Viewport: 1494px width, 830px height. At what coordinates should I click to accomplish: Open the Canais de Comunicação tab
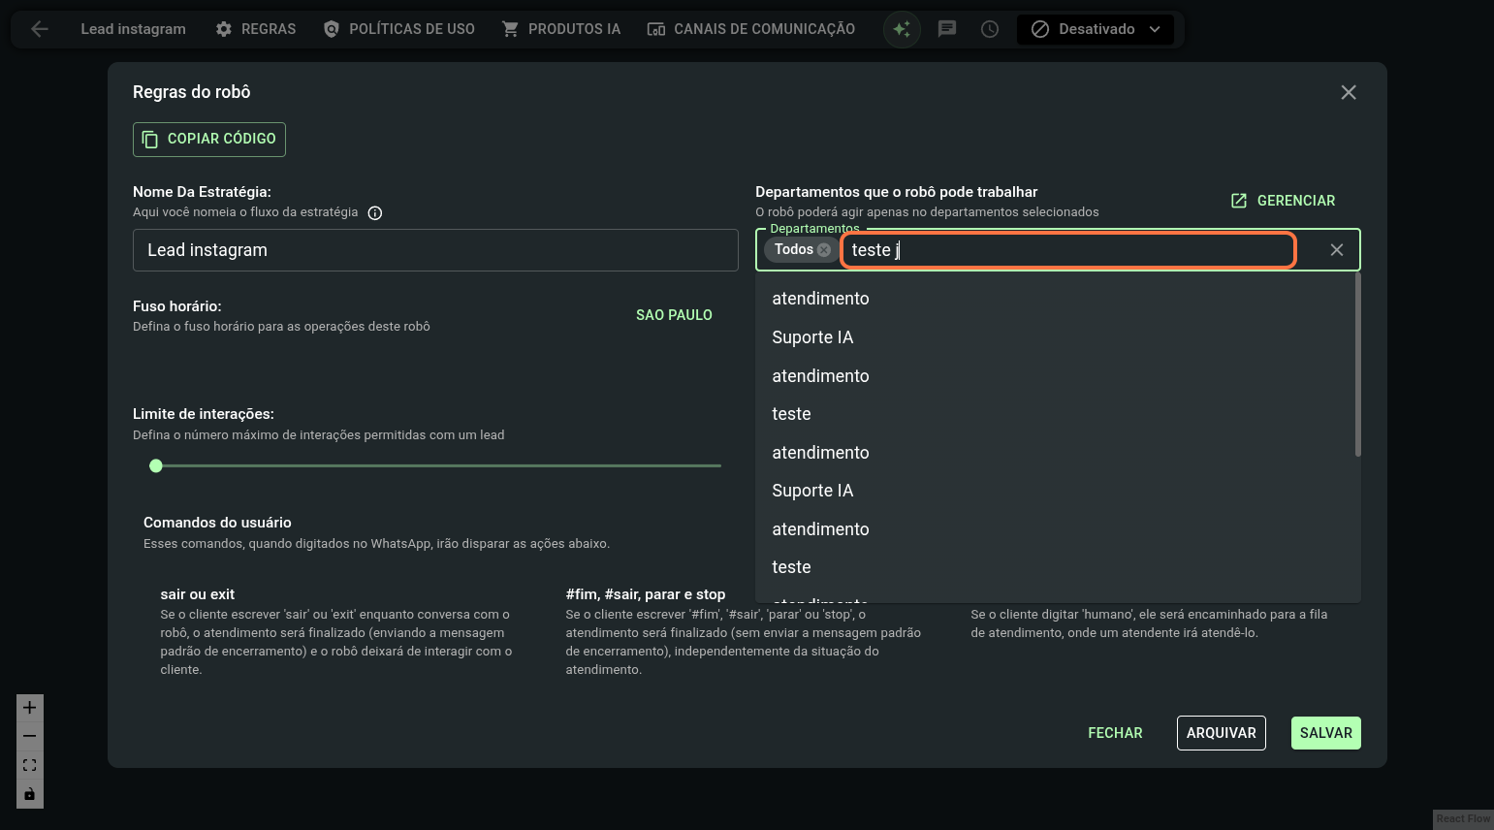[x=751, y=29]
